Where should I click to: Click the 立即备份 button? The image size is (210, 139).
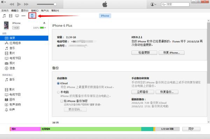(x=143, y=92)
